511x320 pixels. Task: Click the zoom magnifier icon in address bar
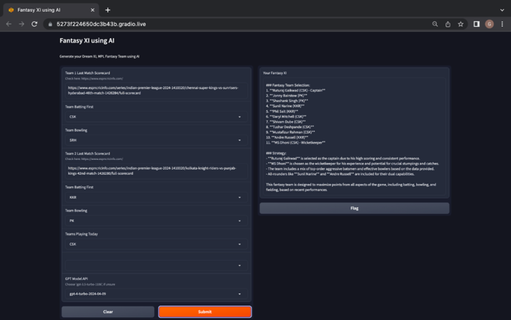pyautogui.click(x=434, y=24)
